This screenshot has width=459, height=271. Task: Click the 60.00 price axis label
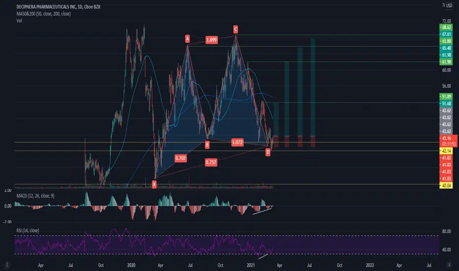[x=446, y=70]
